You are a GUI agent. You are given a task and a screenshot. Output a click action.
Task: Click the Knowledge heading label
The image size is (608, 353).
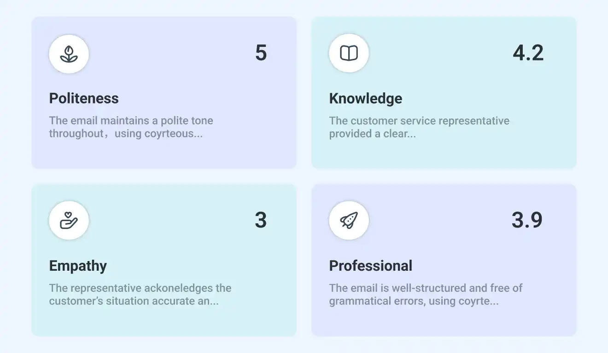point(365,98)
